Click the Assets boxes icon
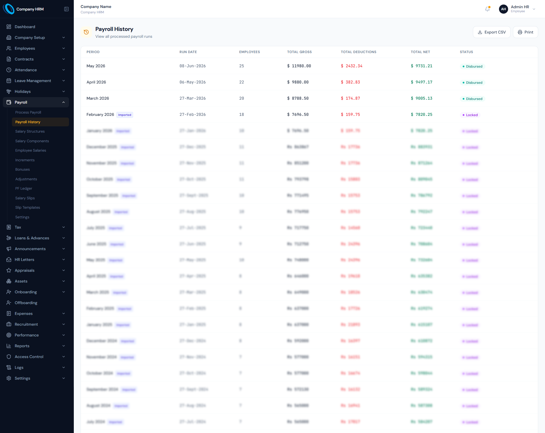 pos(9,281)
